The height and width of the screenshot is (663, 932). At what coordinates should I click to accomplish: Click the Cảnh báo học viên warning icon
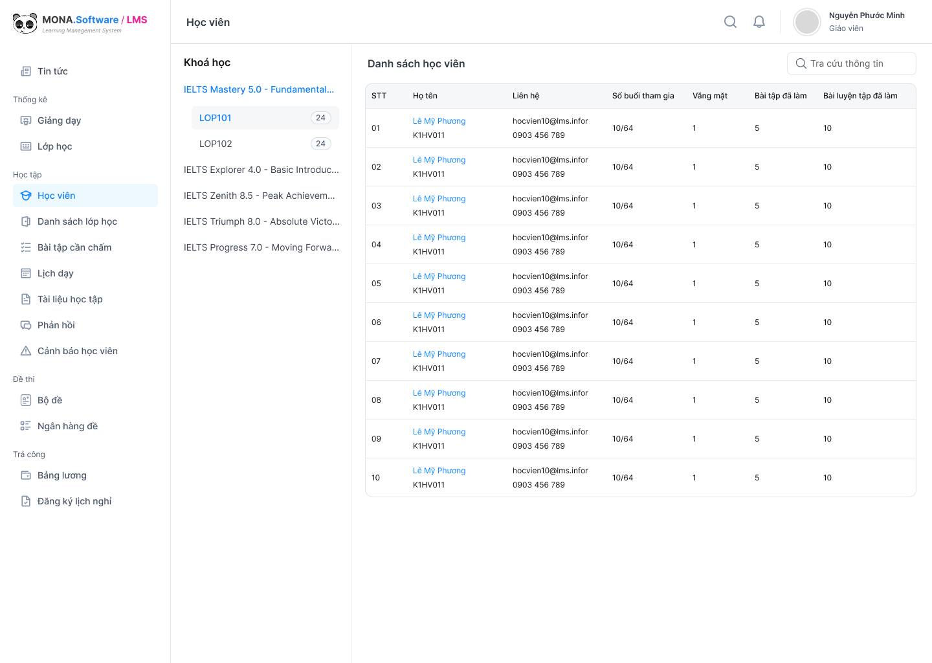coord(26,351)
